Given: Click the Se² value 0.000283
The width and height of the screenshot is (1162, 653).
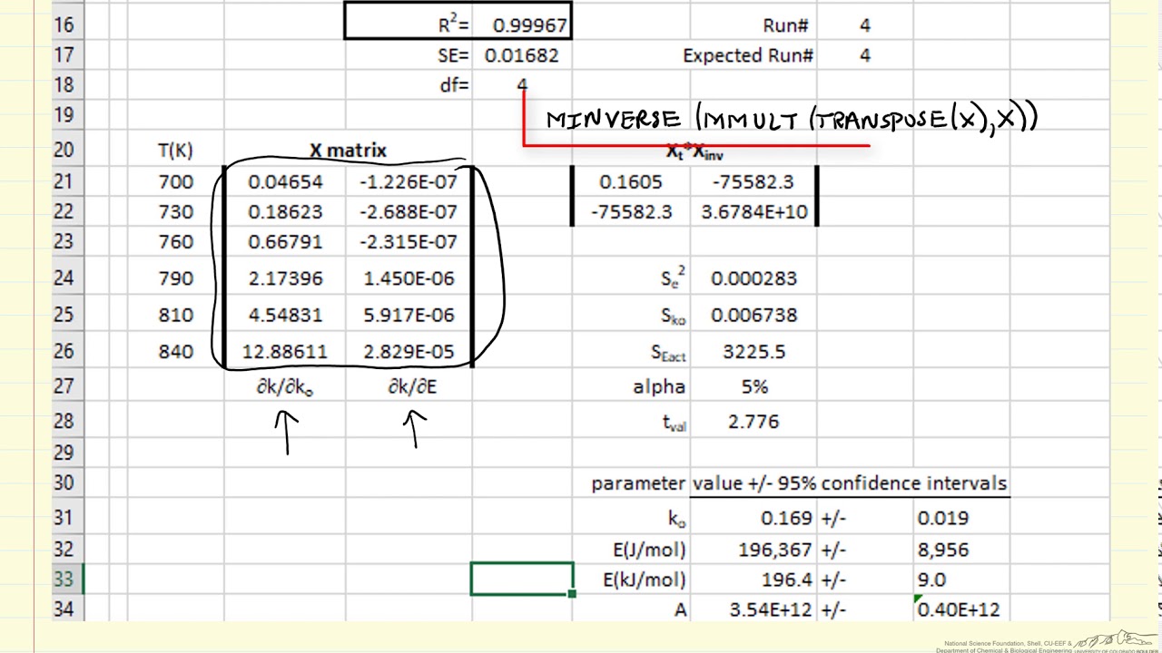Looking at the screenshot, I should coord(753,278).
